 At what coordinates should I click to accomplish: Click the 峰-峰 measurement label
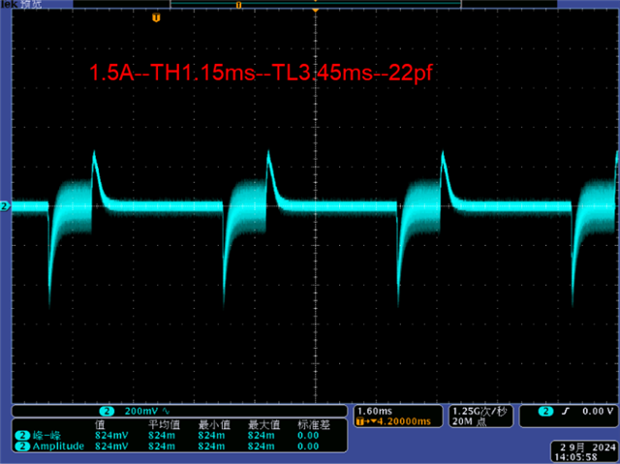46,436
